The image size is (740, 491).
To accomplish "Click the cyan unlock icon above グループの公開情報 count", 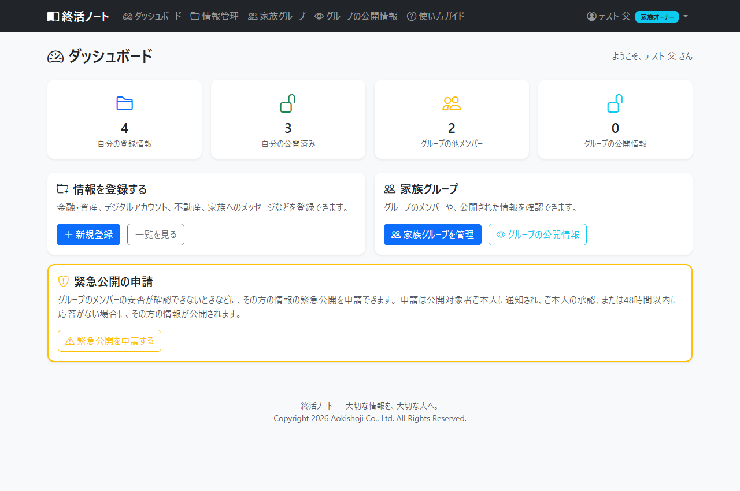I will pyautogui.click(x=615, y=103).
